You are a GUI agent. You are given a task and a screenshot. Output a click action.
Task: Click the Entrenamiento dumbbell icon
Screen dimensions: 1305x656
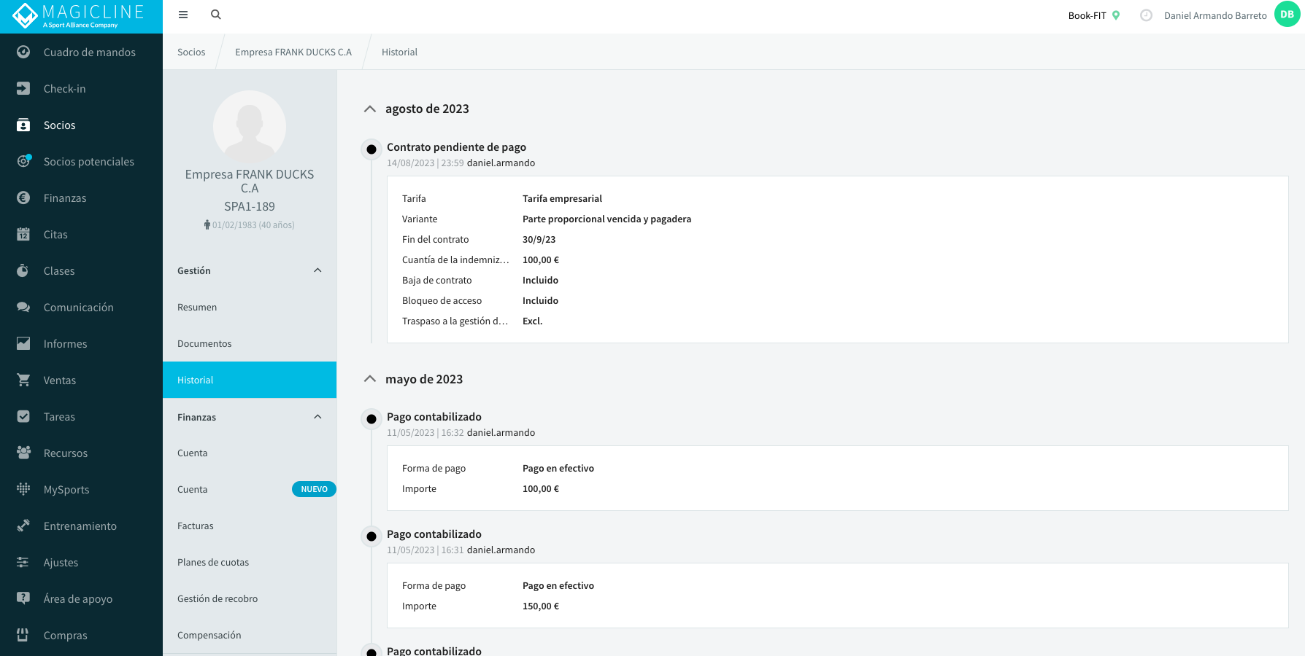[x=23, y=526]
